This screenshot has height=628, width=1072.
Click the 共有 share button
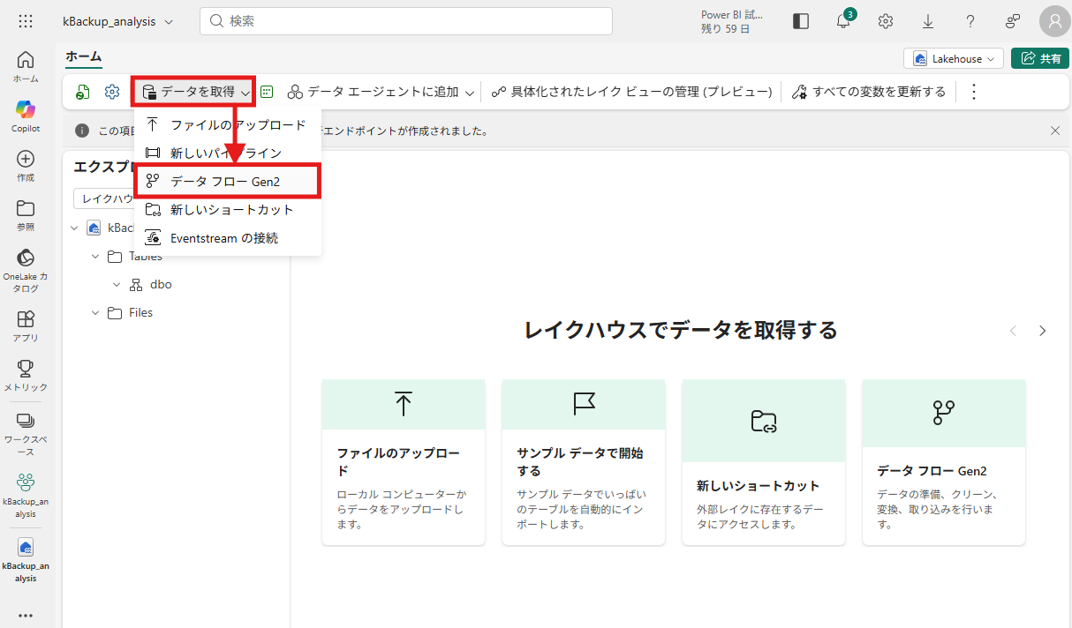coord(1039,58)
